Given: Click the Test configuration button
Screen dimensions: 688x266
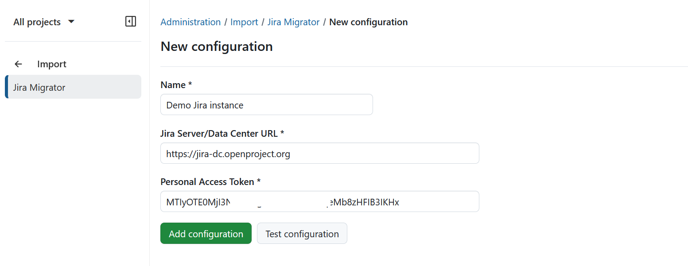Looking at the screenshot, I should 302,233.
